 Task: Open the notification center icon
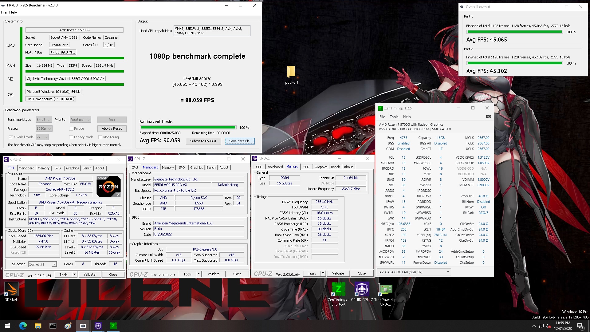click(580, 326)
